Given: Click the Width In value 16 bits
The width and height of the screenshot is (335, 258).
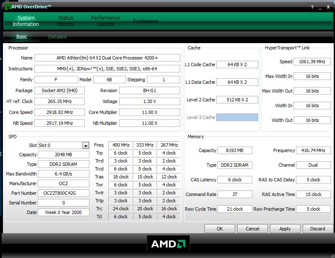Looking at the screenshot, I should (x=312, y=106).
